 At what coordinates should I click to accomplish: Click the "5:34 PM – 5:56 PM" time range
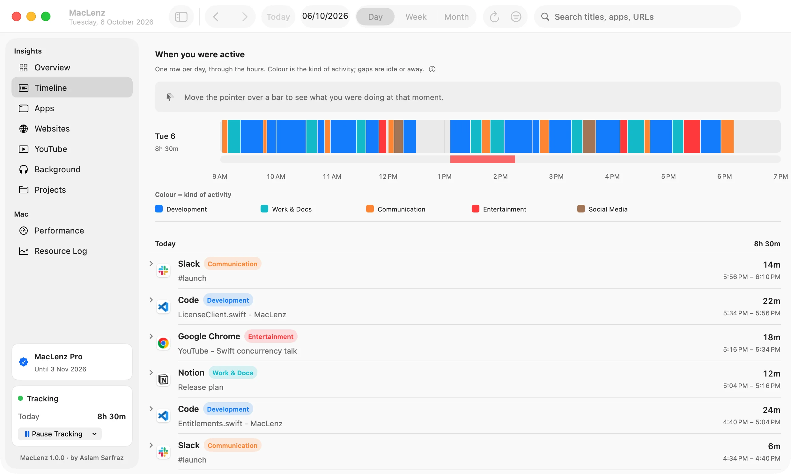coord(751,313)
